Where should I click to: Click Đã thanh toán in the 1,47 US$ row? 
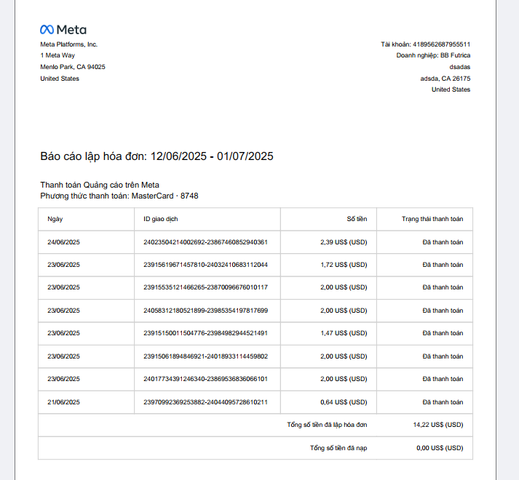click(443, 333)
